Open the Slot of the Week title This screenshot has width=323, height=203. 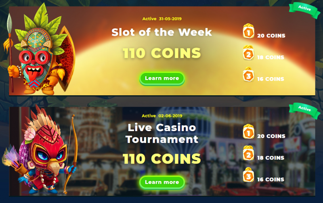click(162, 32)
